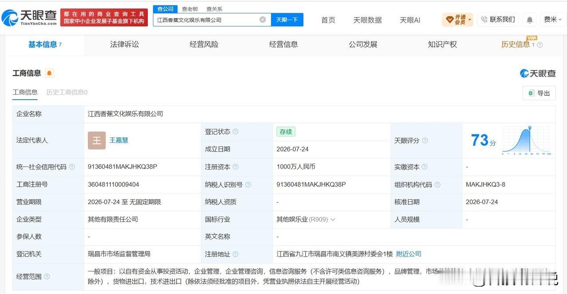Click help icon next to 历史信息 tab
The height and width of the screenshot is (294, 567).
click(539, 45)
